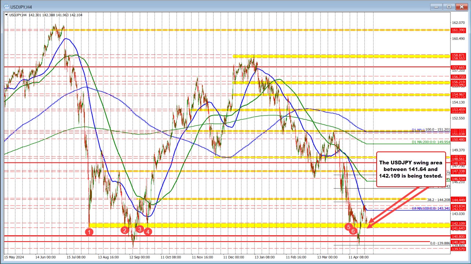The height and width of the screenshot is (264, 471).
Task: Expand the USDJPY,H4 quote dropdown arrow
Action: 7,15
